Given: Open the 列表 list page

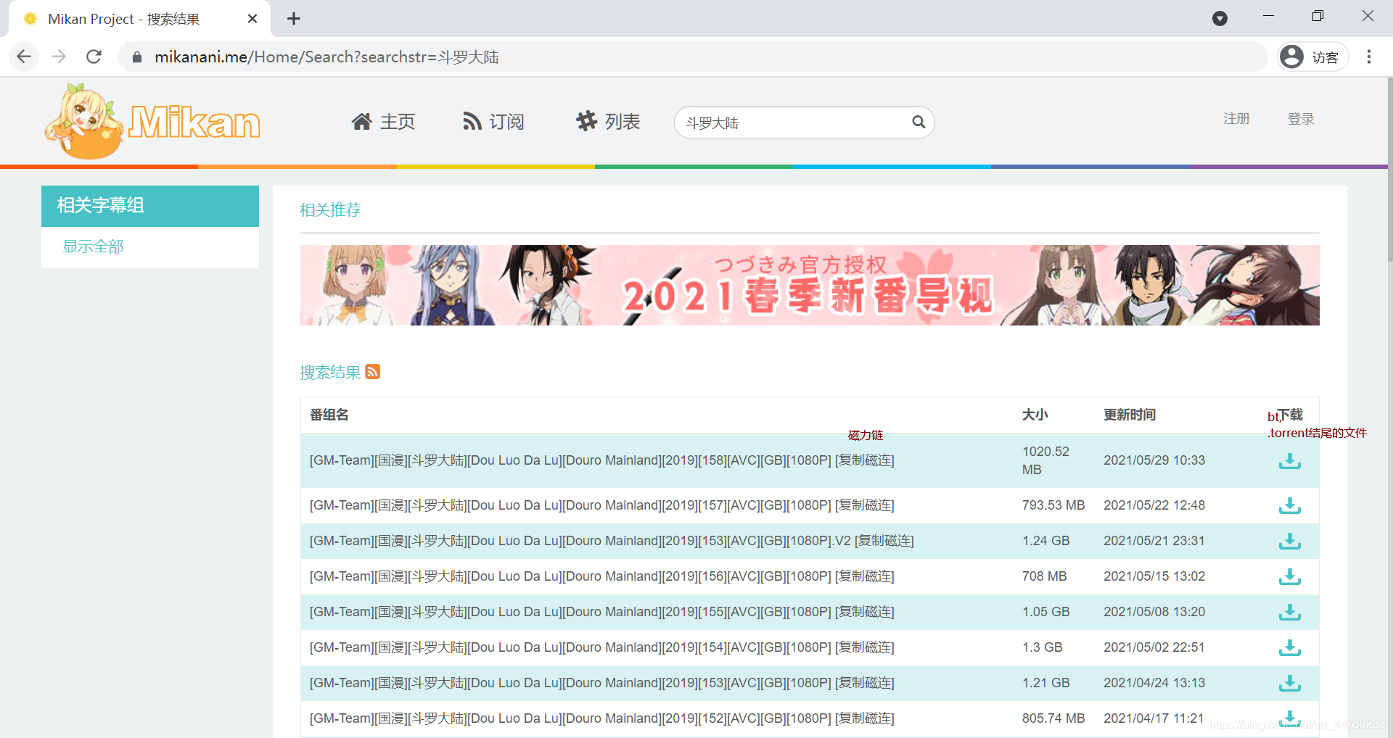Looking at the screenshot, I should [x=608, y=122].
